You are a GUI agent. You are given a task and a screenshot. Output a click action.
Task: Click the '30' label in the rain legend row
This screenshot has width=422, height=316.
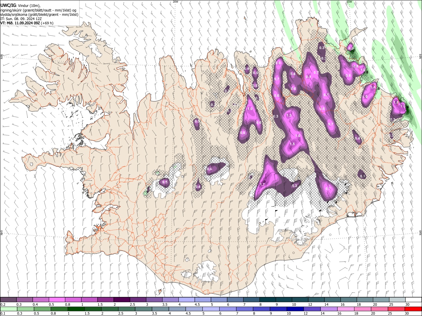(407, 314)
